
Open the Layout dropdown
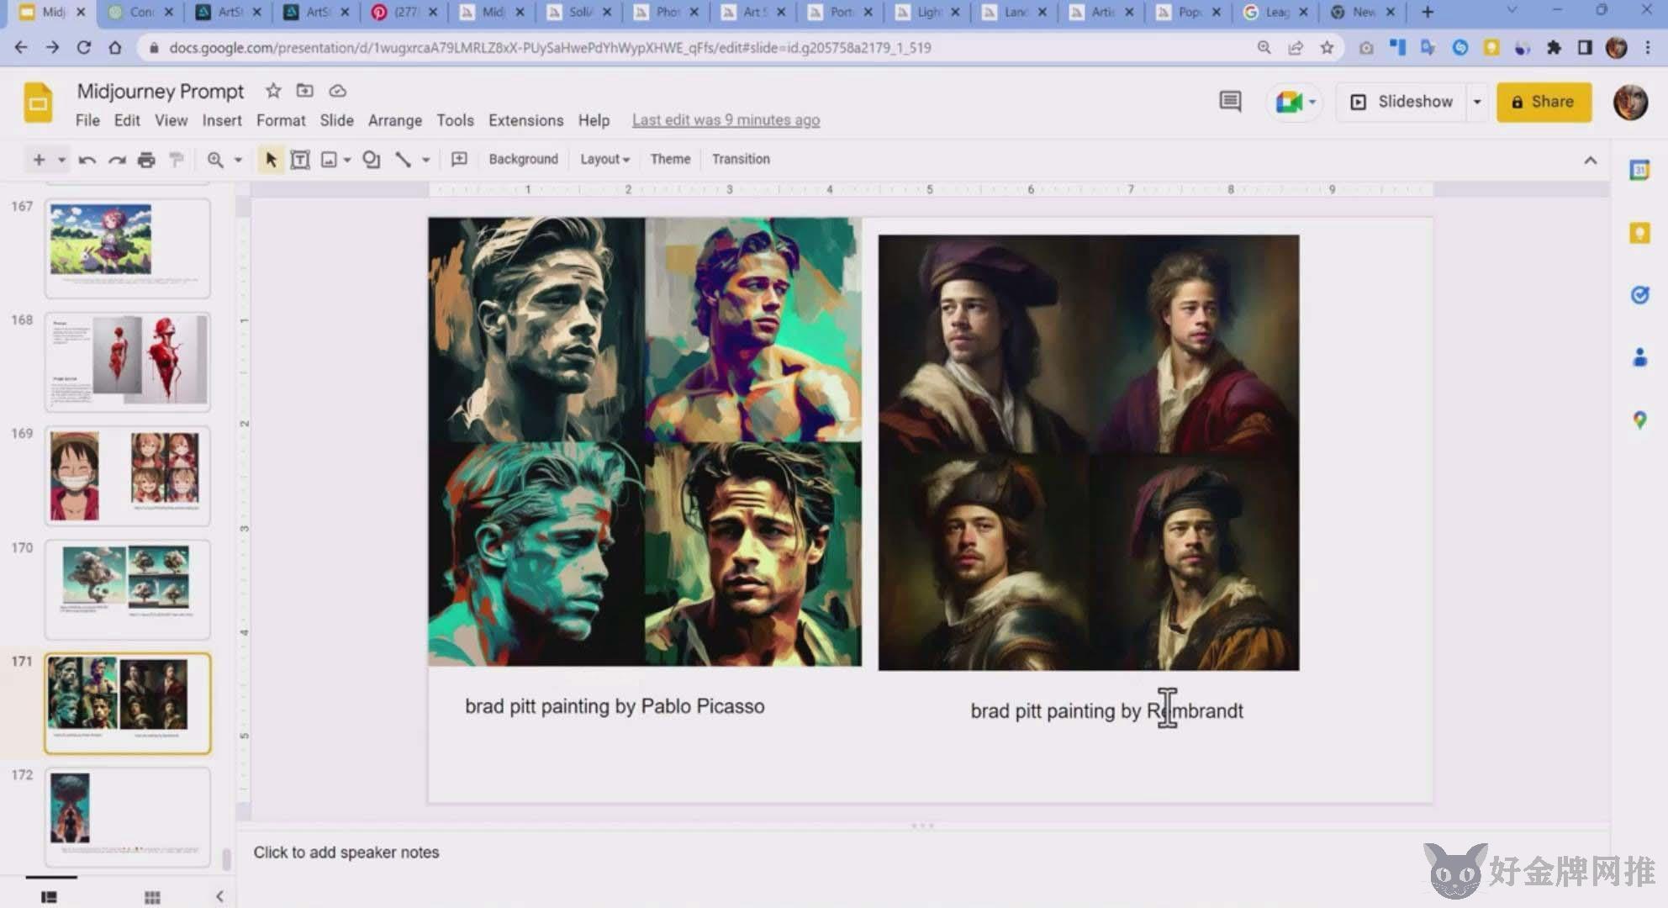tap(604, 159)
